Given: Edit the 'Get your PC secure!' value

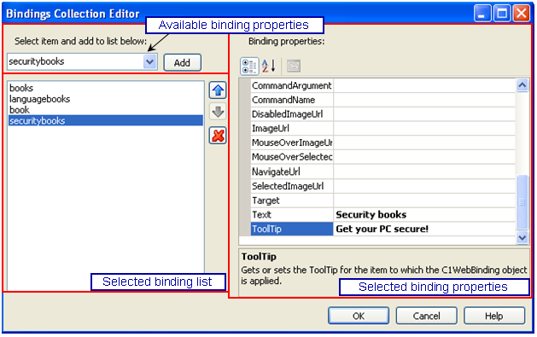Looking at the screenshot, I should (x=424, y=229).
